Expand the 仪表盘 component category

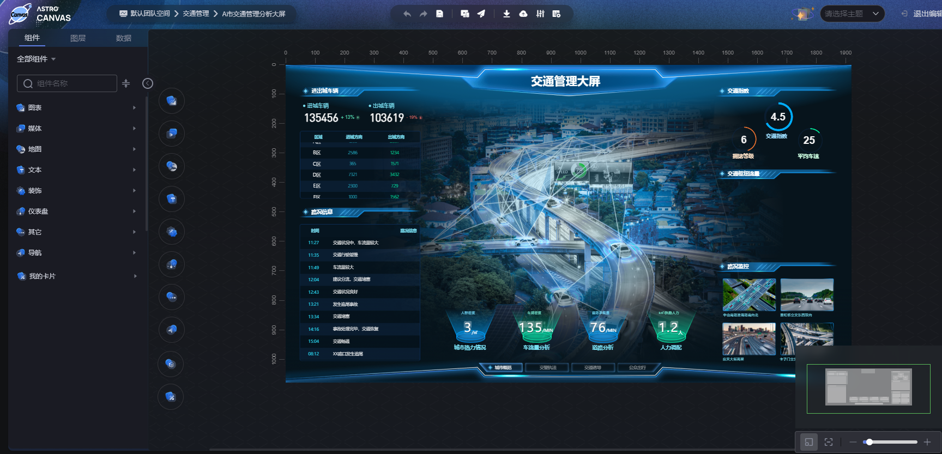[x=77, y=211]
